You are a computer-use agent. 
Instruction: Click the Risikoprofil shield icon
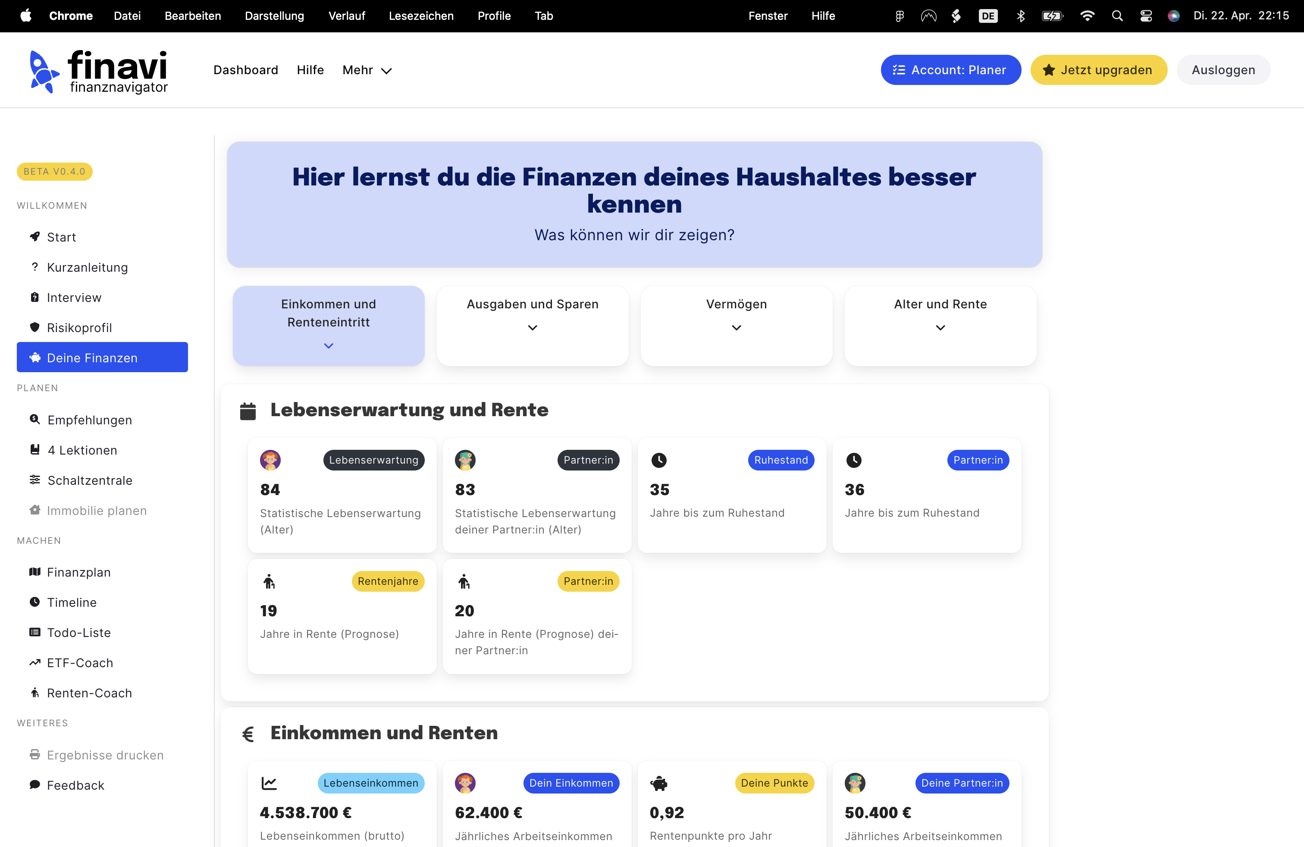point(34,327)
